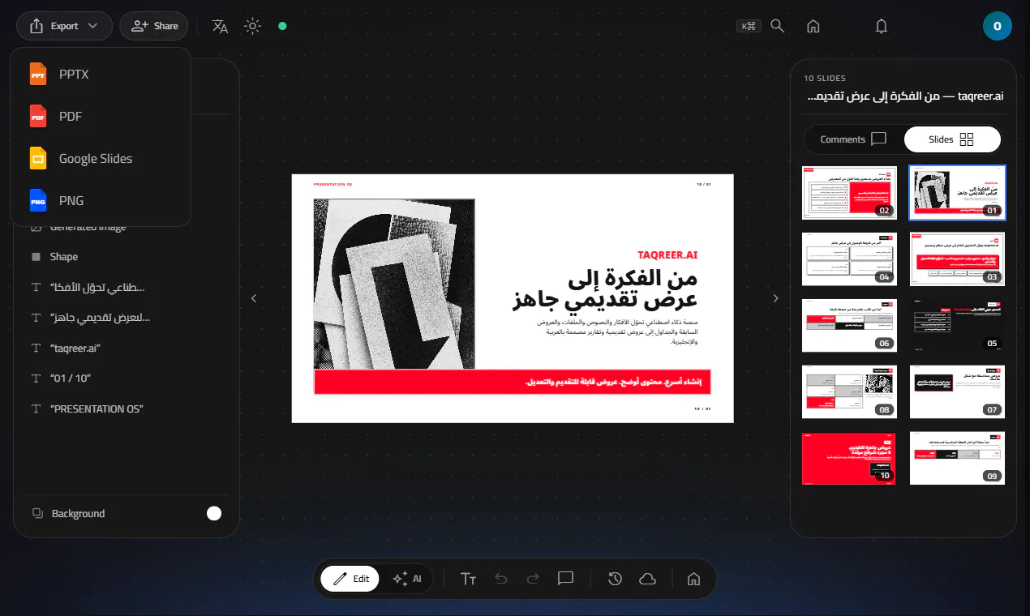Open the Export dropdown
Image resolution: width=1030 pixels, height=616 pixels.
[64, 26]
